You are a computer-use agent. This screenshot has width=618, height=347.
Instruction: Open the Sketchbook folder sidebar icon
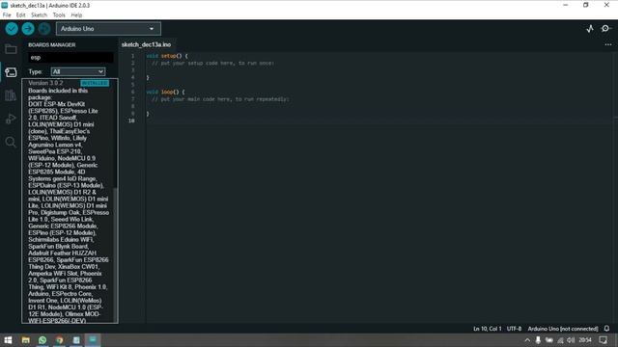coord(11,49)
